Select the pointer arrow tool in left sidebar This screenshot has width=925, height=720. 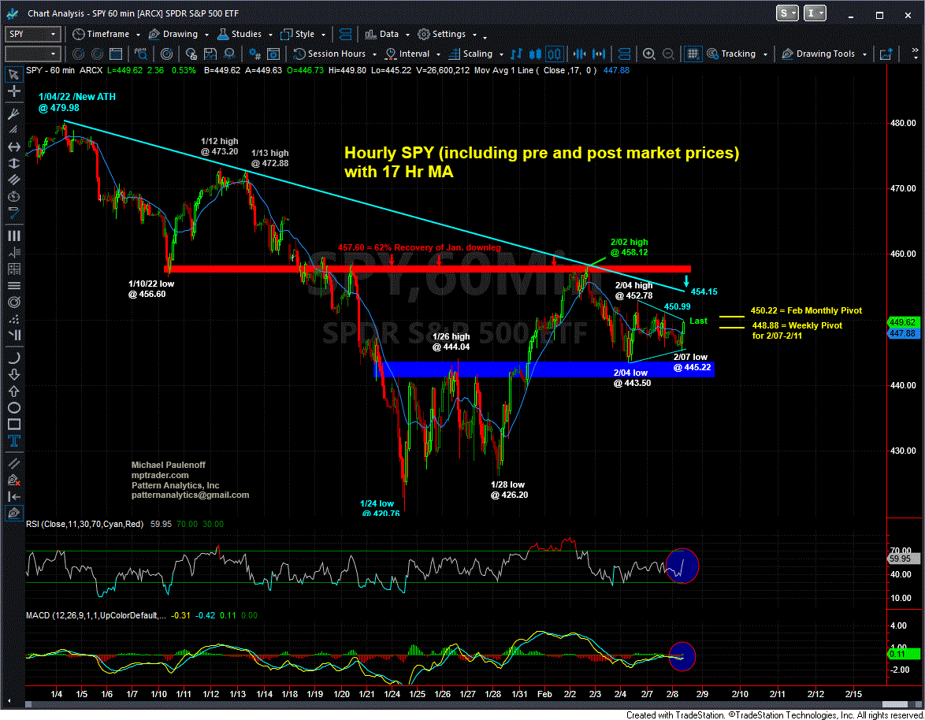[13, 75]
